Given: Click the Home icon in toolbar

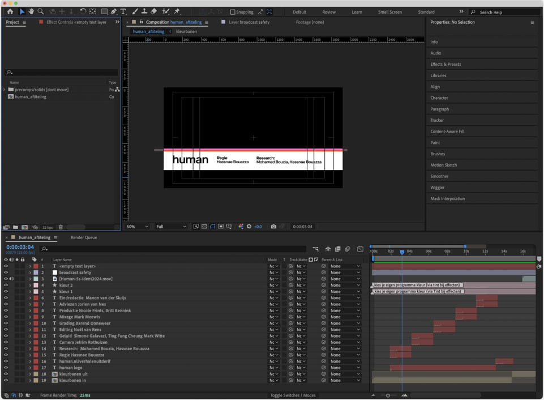Looking at the screenshot, I should 10,12.
